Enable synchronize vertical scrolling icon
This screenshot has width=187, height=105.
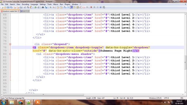[58, 7]
